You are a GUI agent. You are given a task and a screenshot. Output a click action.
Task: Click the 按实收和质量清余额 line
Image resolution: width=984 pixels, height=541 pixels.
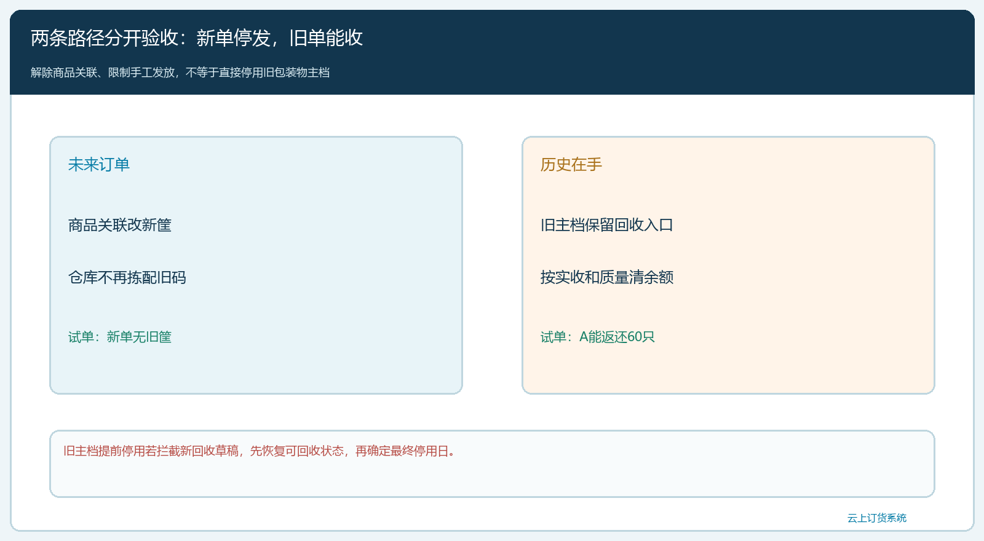point(607,277)
